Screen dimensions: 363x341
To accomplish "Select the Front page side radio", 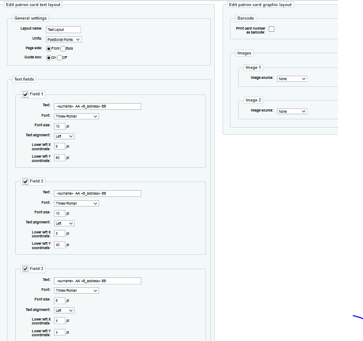I will (x=49, y=49).
